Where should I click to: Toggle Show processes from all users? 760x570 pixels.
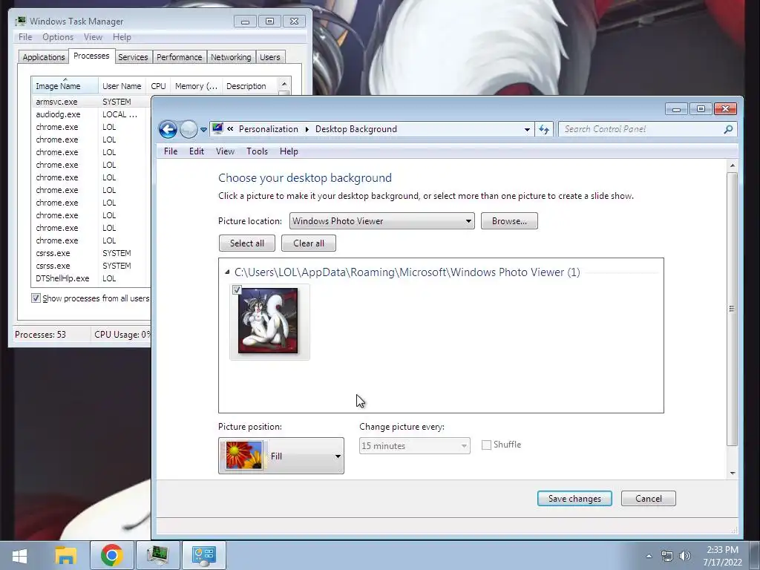(36, 298)
